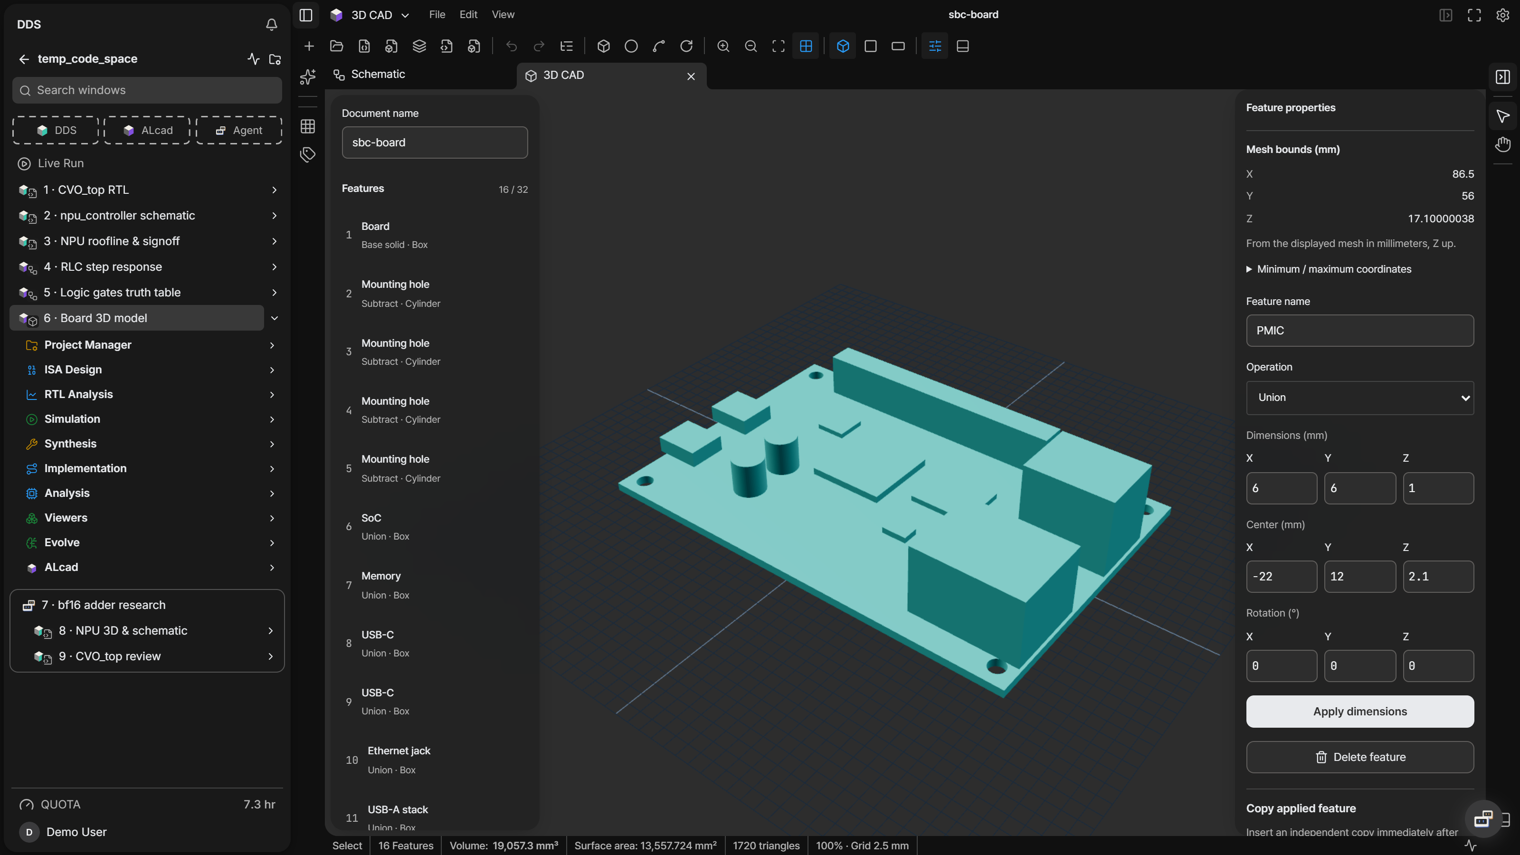Open the Operation Union dropdown
This screenshot has height=855, width=1520.
point(1359,398)
